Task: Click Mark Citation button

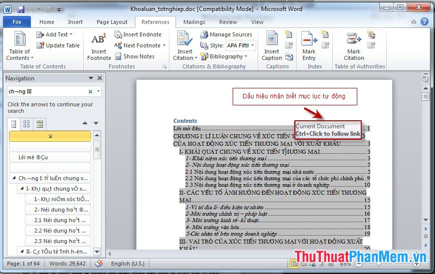Action: [x=354, y=45]
